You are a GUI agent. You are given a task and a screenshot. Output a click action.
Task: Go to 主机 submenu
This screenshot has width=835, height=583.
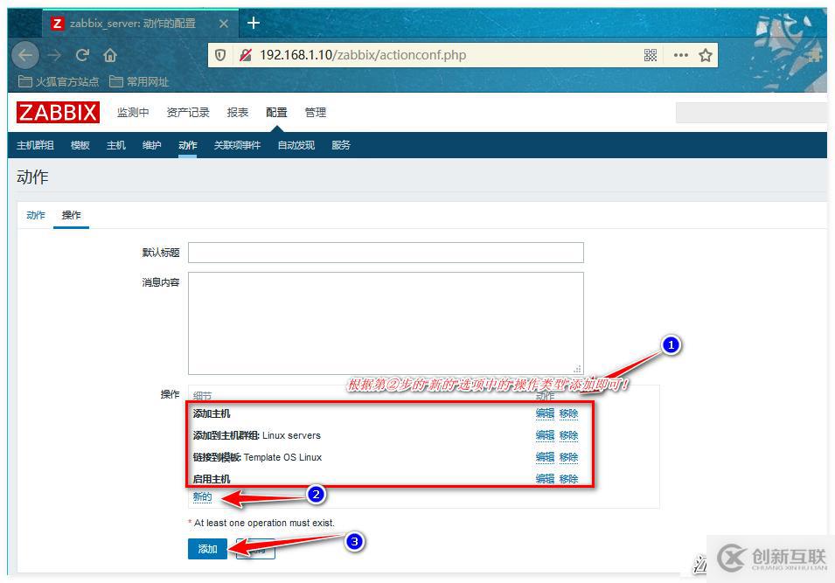coord(116,145)
